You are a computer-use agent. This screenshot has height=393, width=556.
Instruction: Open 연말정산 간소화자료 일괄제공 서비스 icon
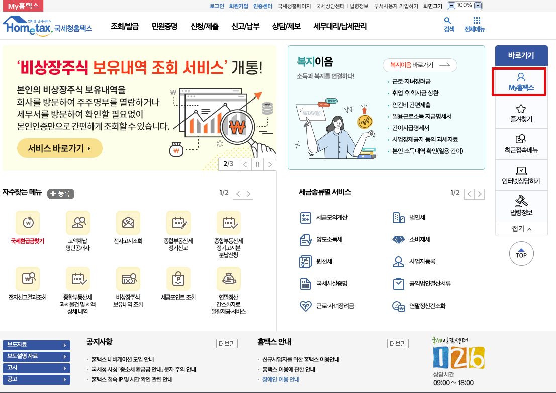(229, 279)
